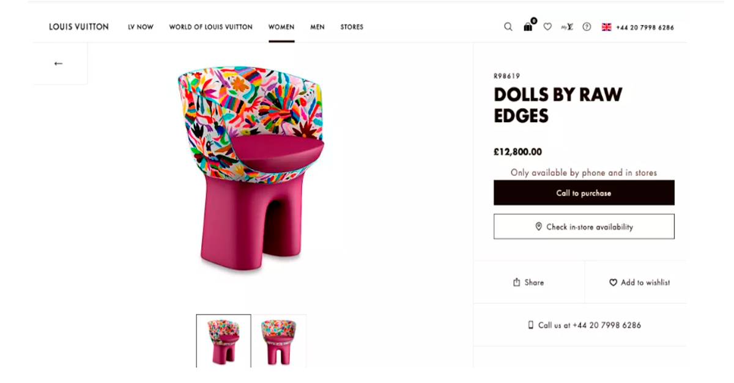The width and height of the screenshot is (734, 383).
Task: Open the search magnifier icon
Action: (508, 27)
